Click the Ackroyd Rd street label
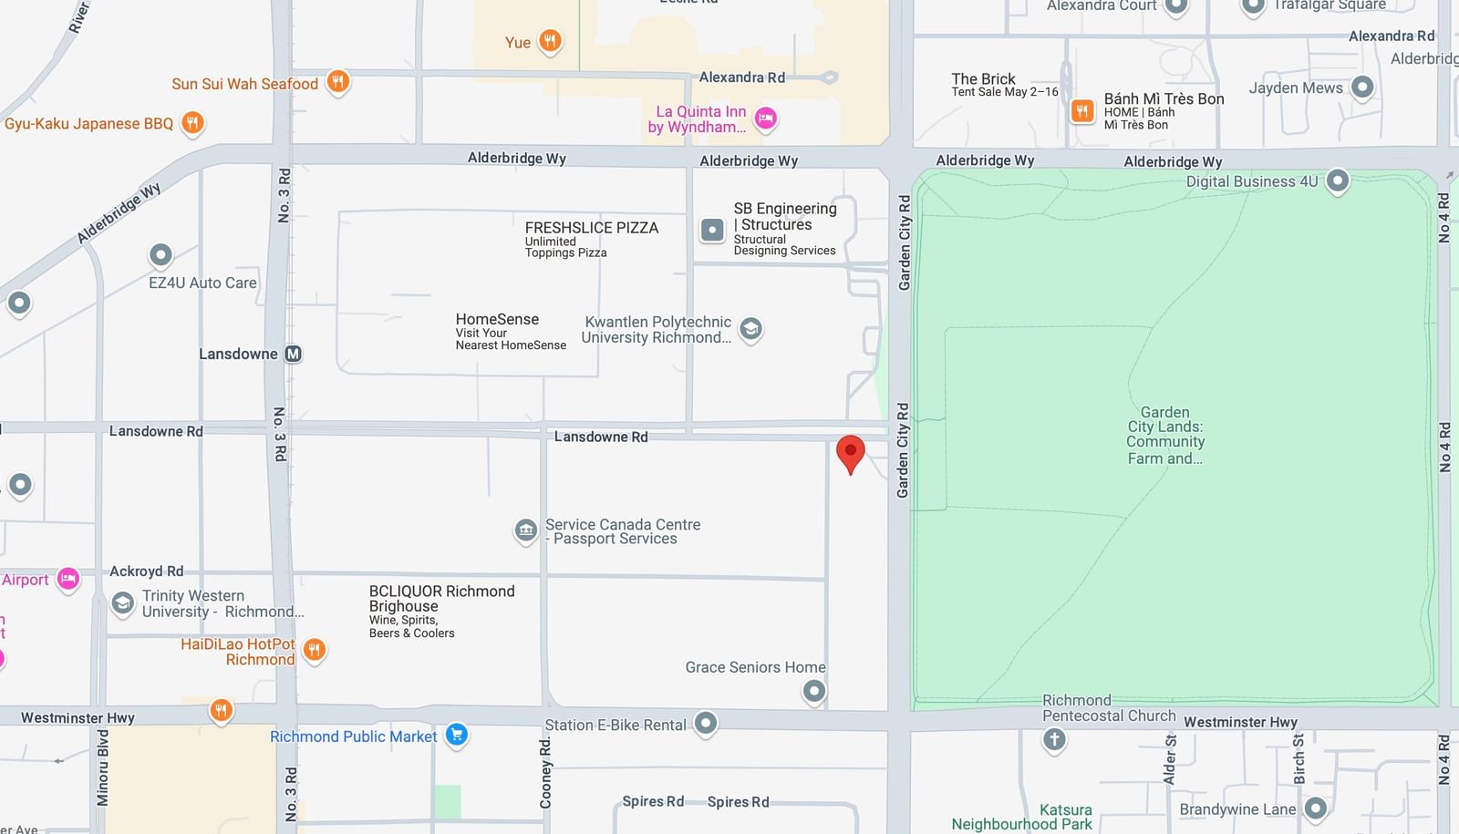Screen dimensions: 1459x834 [x=146, y=571]
